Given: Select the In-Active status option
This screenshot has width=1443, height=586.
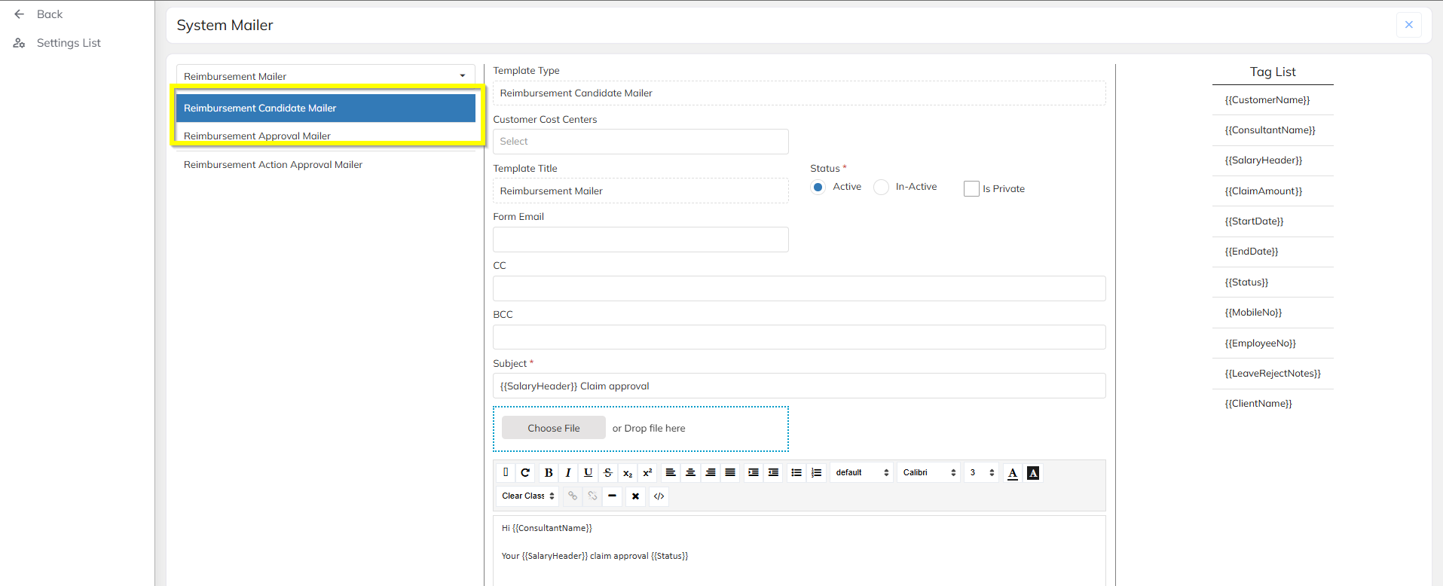Looking at the screenshot, I should click(881, 188).
